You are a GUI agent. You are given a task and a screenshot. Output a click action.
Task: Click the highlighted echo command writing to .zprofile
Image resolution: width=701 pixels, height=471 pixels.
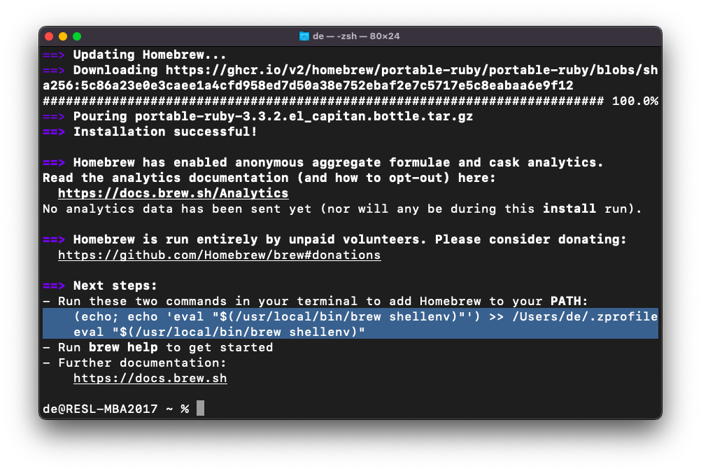(365, 316)
